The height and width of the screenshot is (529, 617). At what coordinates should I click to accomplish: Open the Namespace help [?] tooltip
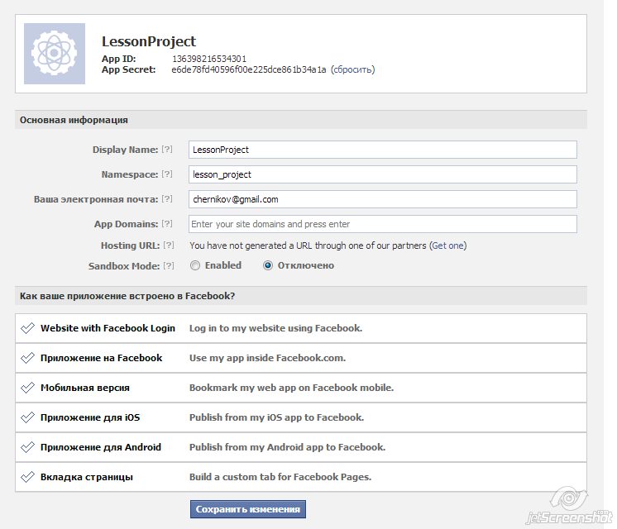[167, 174]
